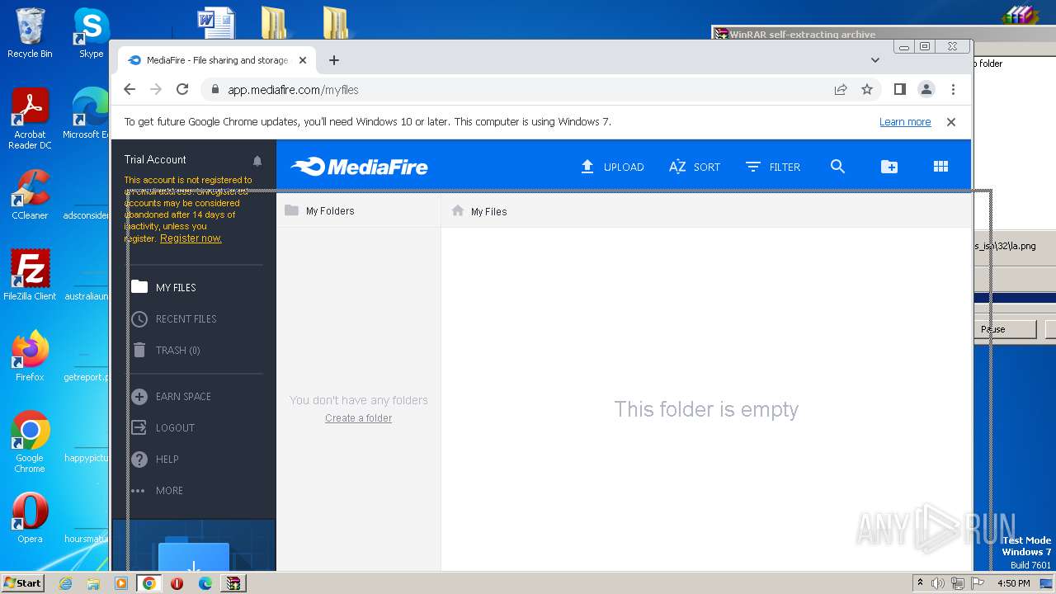Reload the MediaFire page
This screenshot has width=1056, height=594.
pos(182,89)
